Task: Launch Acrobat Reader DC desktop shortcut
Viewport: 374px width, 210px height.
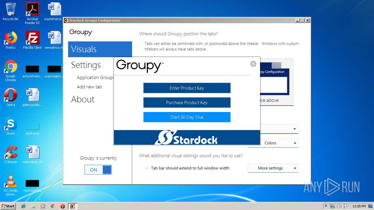Action: pyautogui.click(x=32, y=13)
